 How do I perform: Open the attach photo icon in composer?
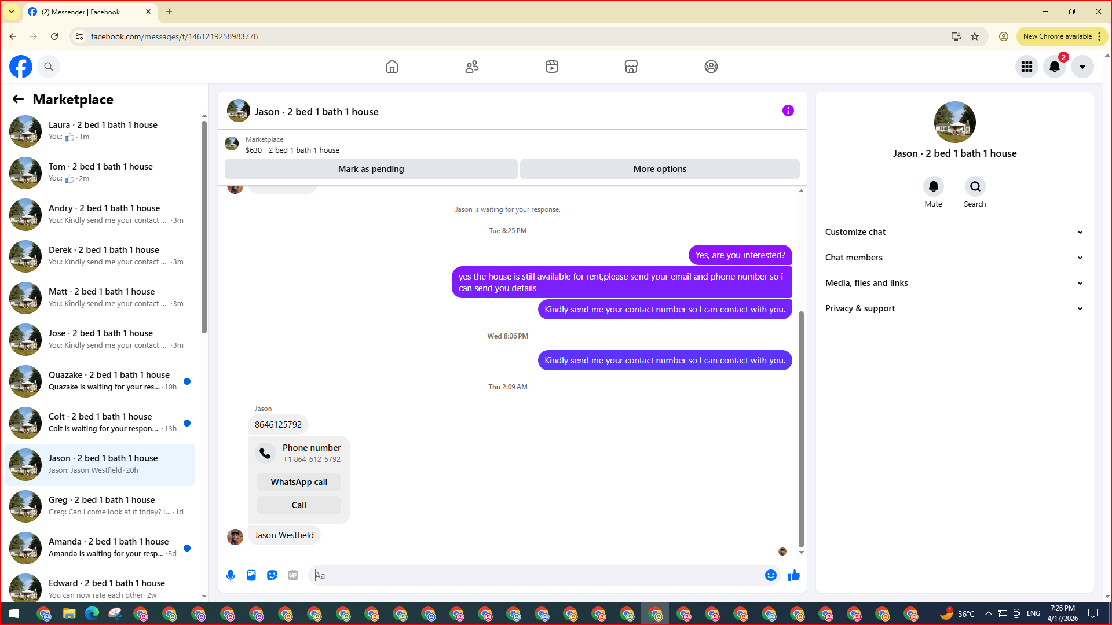(251, 575)
